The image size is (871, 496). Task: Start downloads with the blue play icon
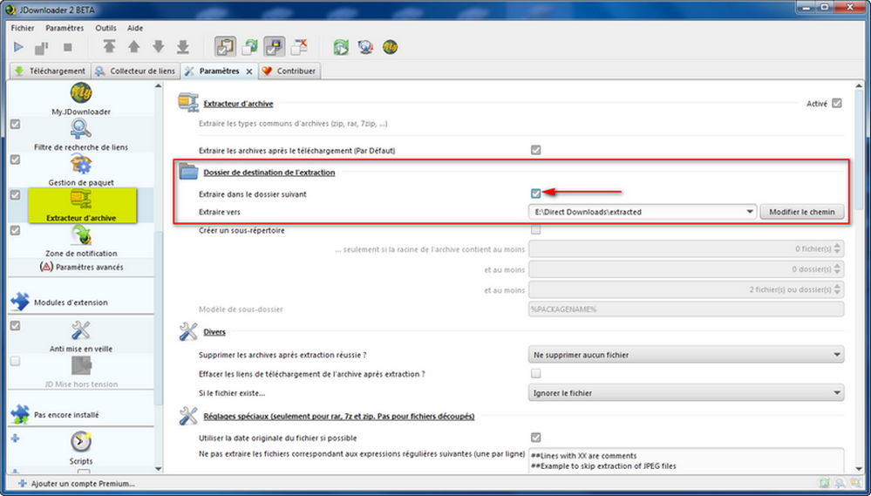18,47
